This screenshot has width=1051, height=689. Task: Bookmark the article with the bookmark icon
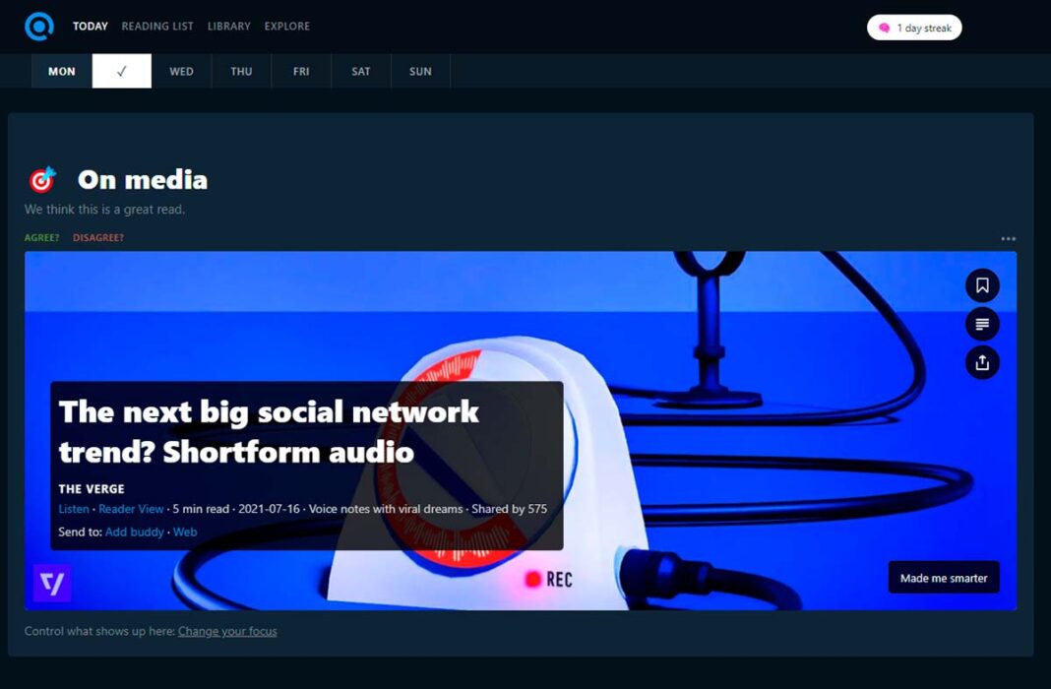click(982, 285)
